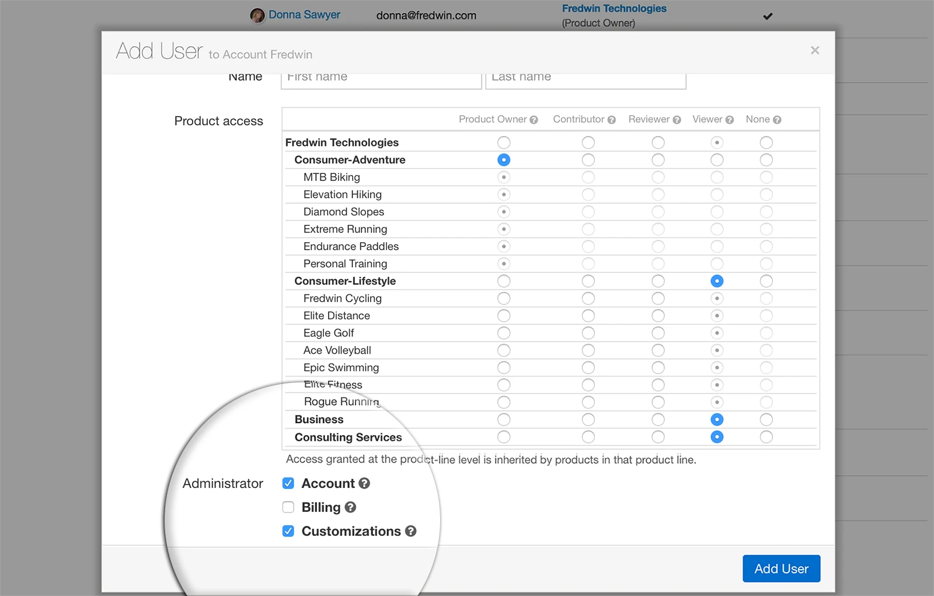Image resolution: width=934 pixels, height=596 pixels.
Task: Click checkmark in Donna Sawyer's background row
Action: coord(768,16)
